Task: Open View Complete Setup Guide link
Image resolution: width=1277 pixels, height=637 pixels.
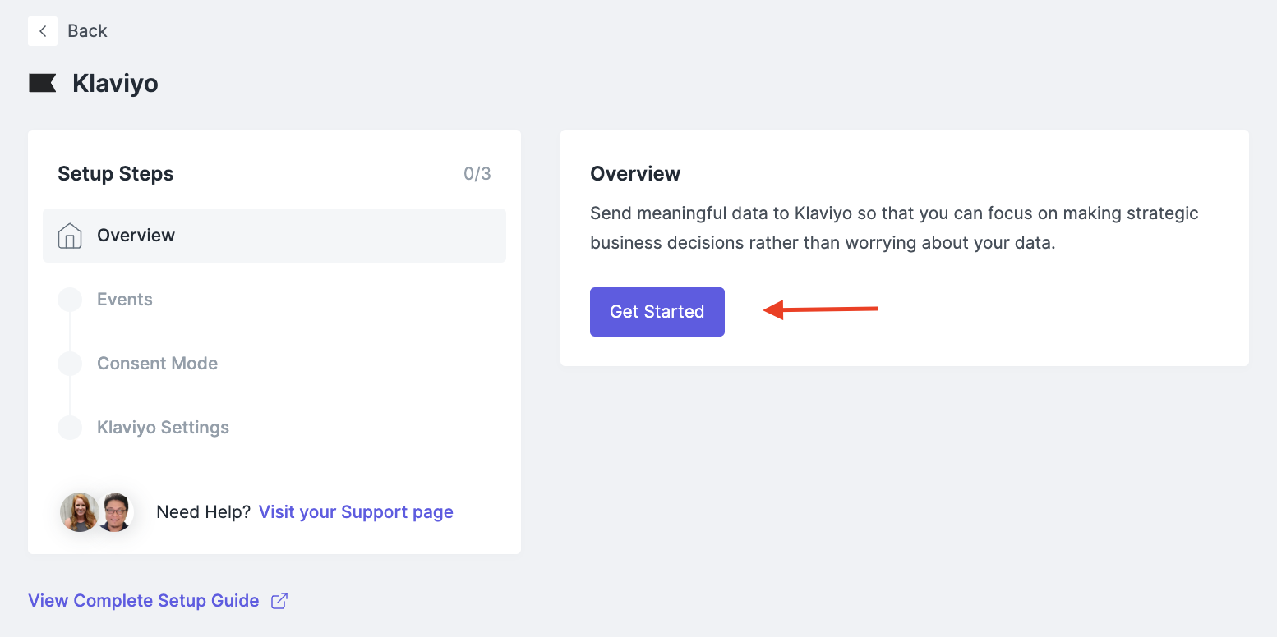Action: [144, 601]
